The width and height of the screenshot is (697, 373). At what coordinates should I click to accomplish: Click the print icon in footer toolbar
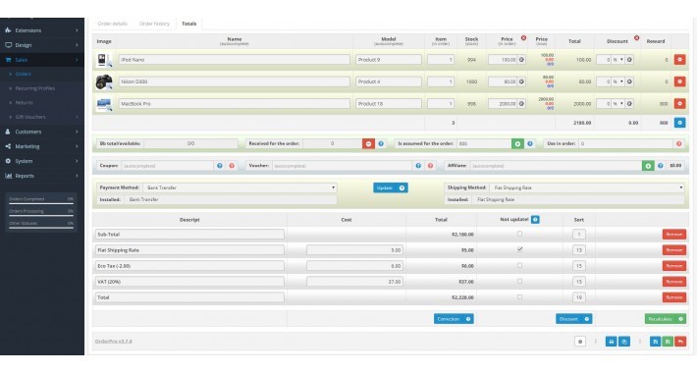(x=612, y=342)
